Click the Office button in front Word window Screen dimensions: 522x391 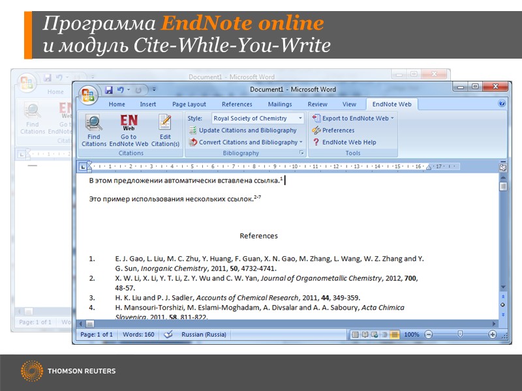(x=88, y=94)
